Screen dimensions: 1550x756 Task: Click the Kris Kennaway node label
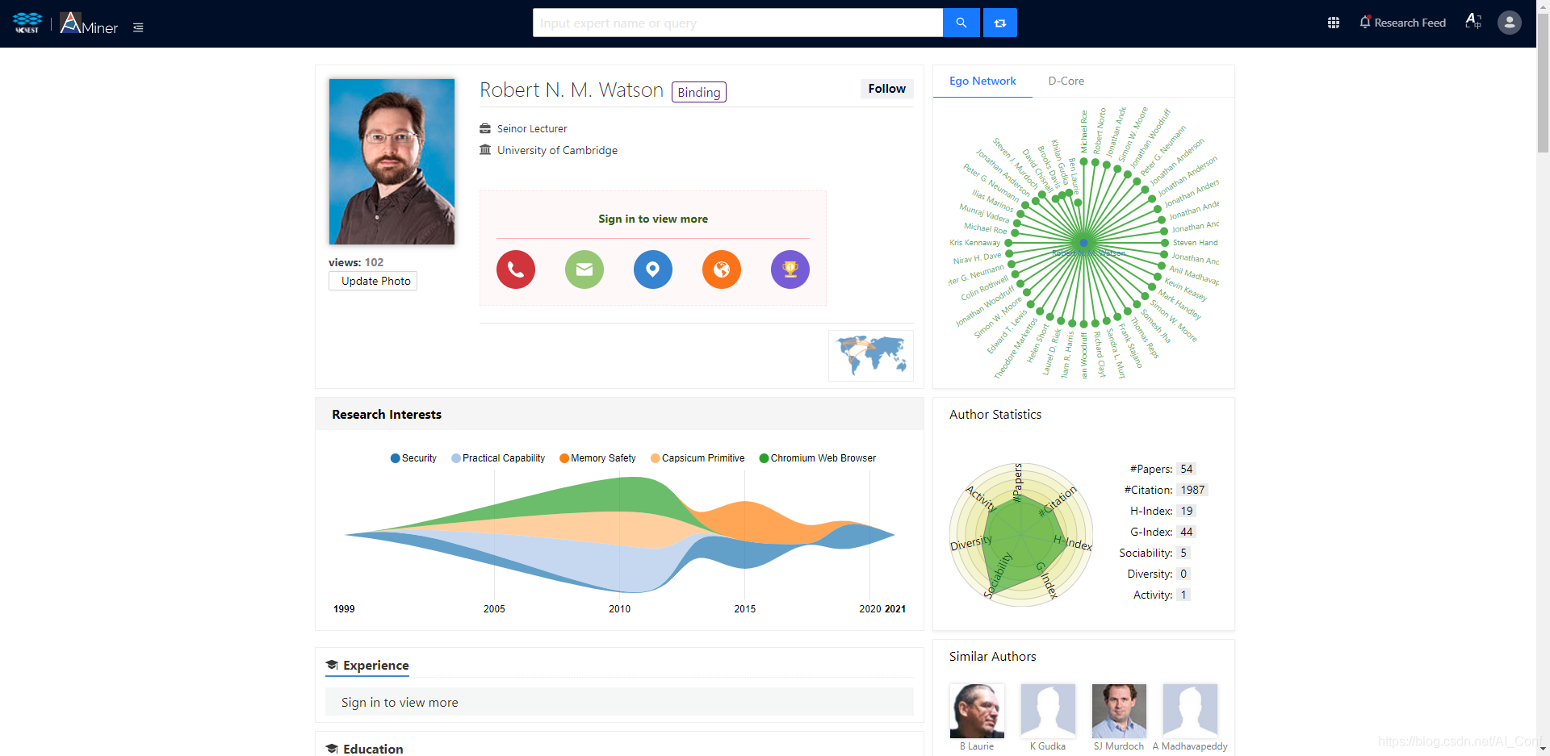(974, 242)
